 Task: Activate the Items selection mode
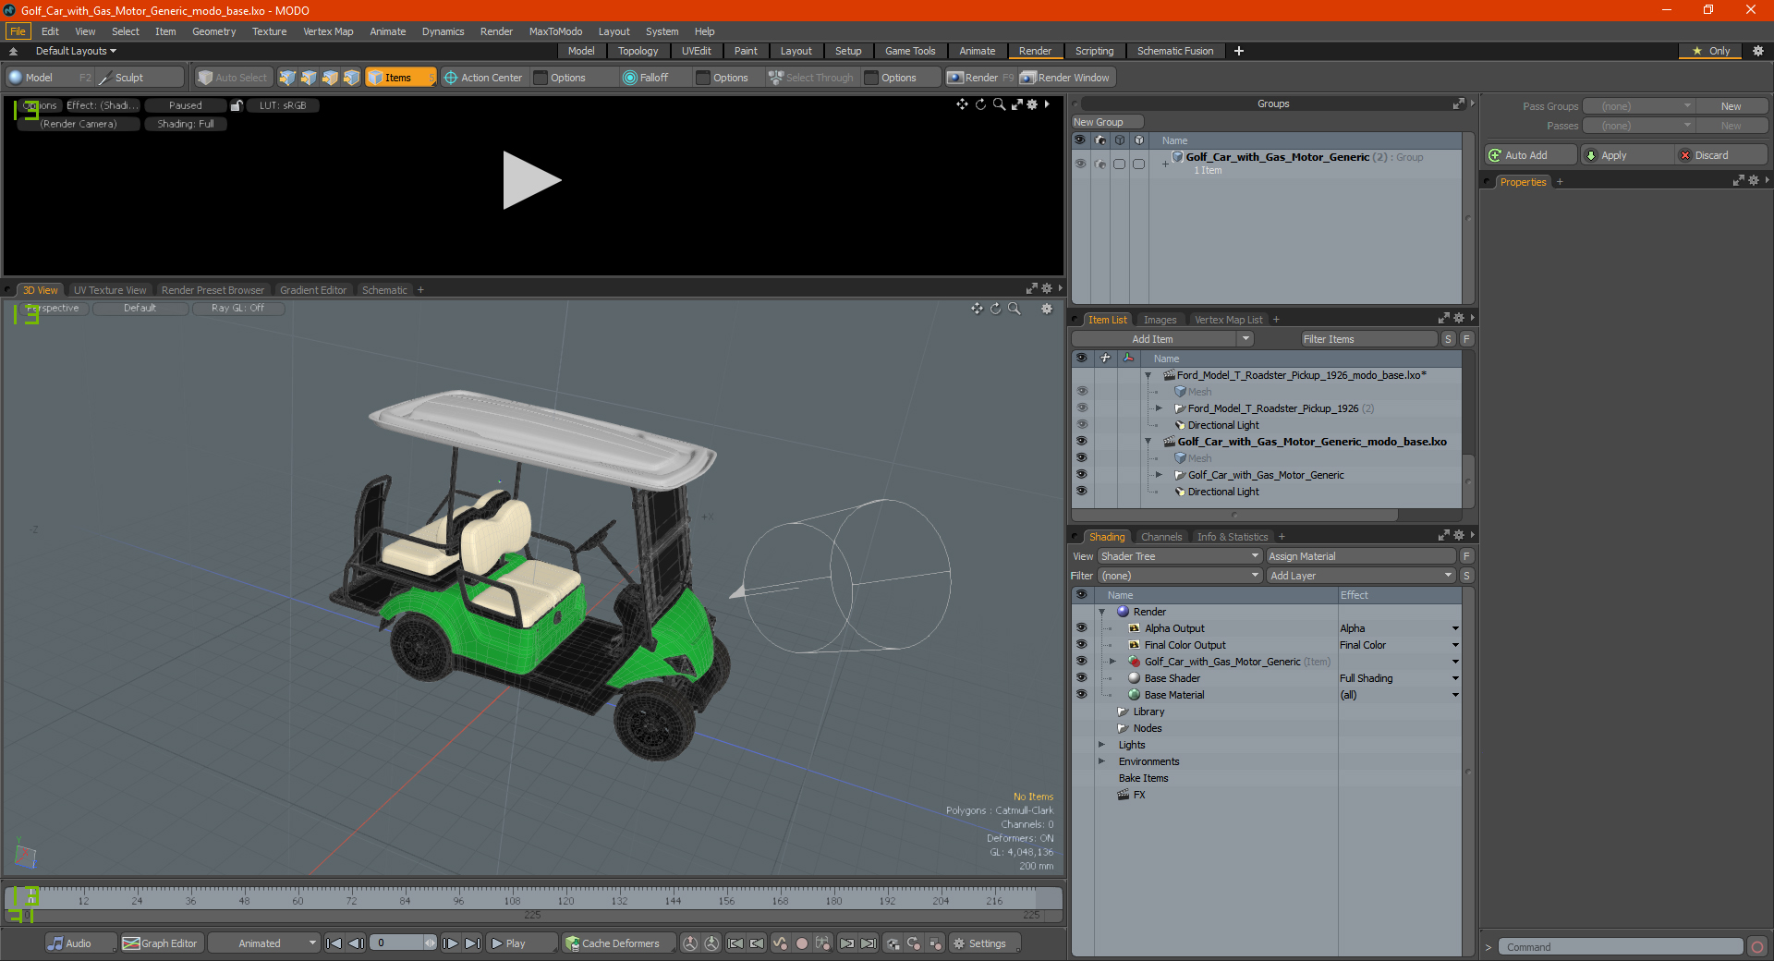point(400,78)
